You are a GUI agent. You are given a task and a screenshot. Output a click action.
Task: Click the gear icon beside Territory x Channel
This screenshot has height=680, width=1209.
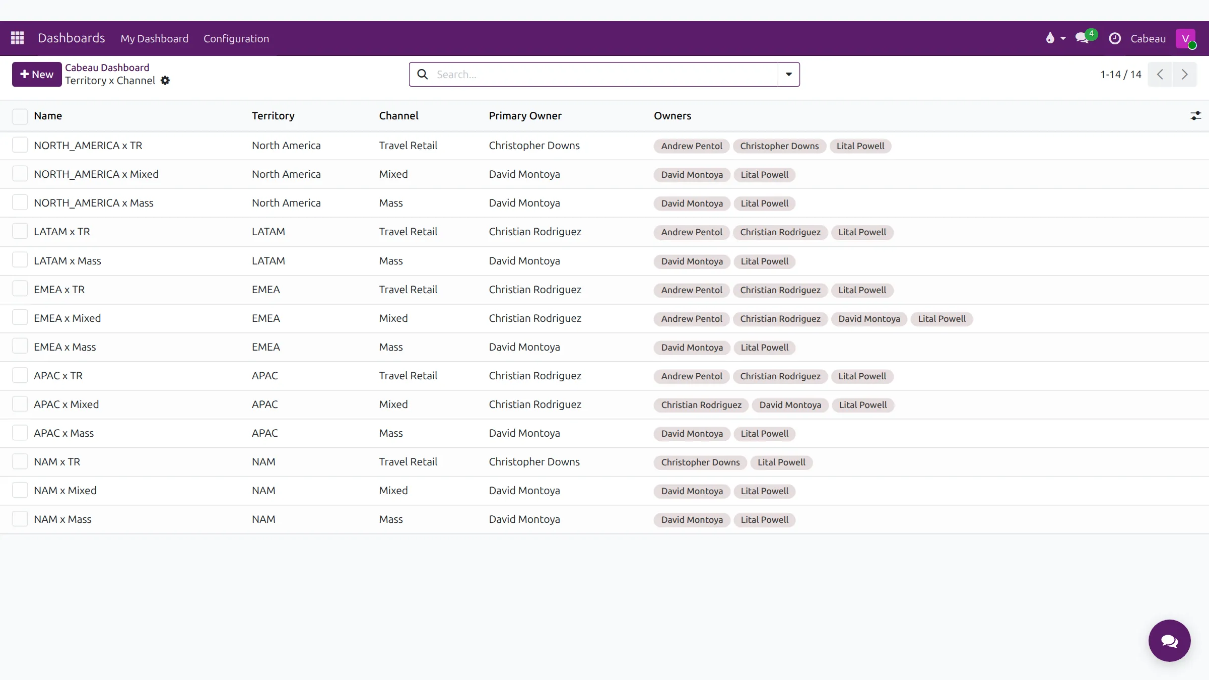coord(165,81)
